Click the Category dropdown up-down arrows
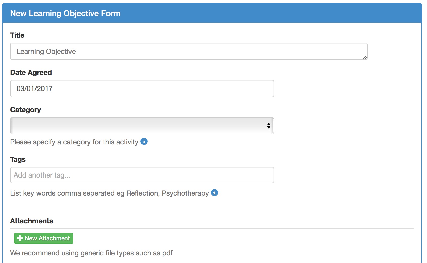427x263 pixels. click(x=269, y=126)
